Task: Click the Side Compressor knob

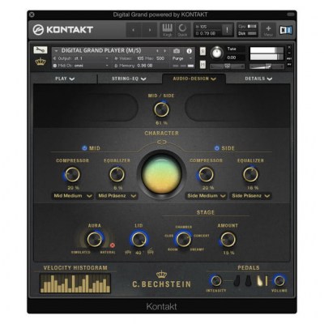Action: 206,174
